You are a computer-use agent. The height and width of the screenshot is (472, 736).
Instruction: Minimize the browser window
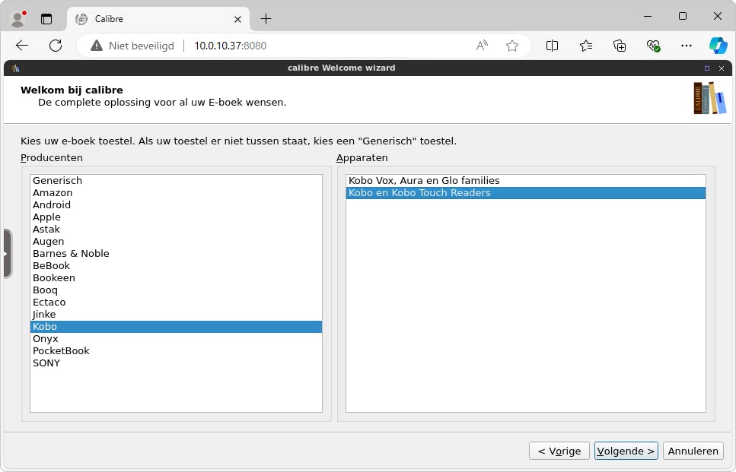[648, 16]
